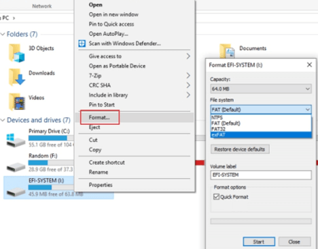Expand the CRC SHA submenu arrow
The image size is (318, 249).
188,85
